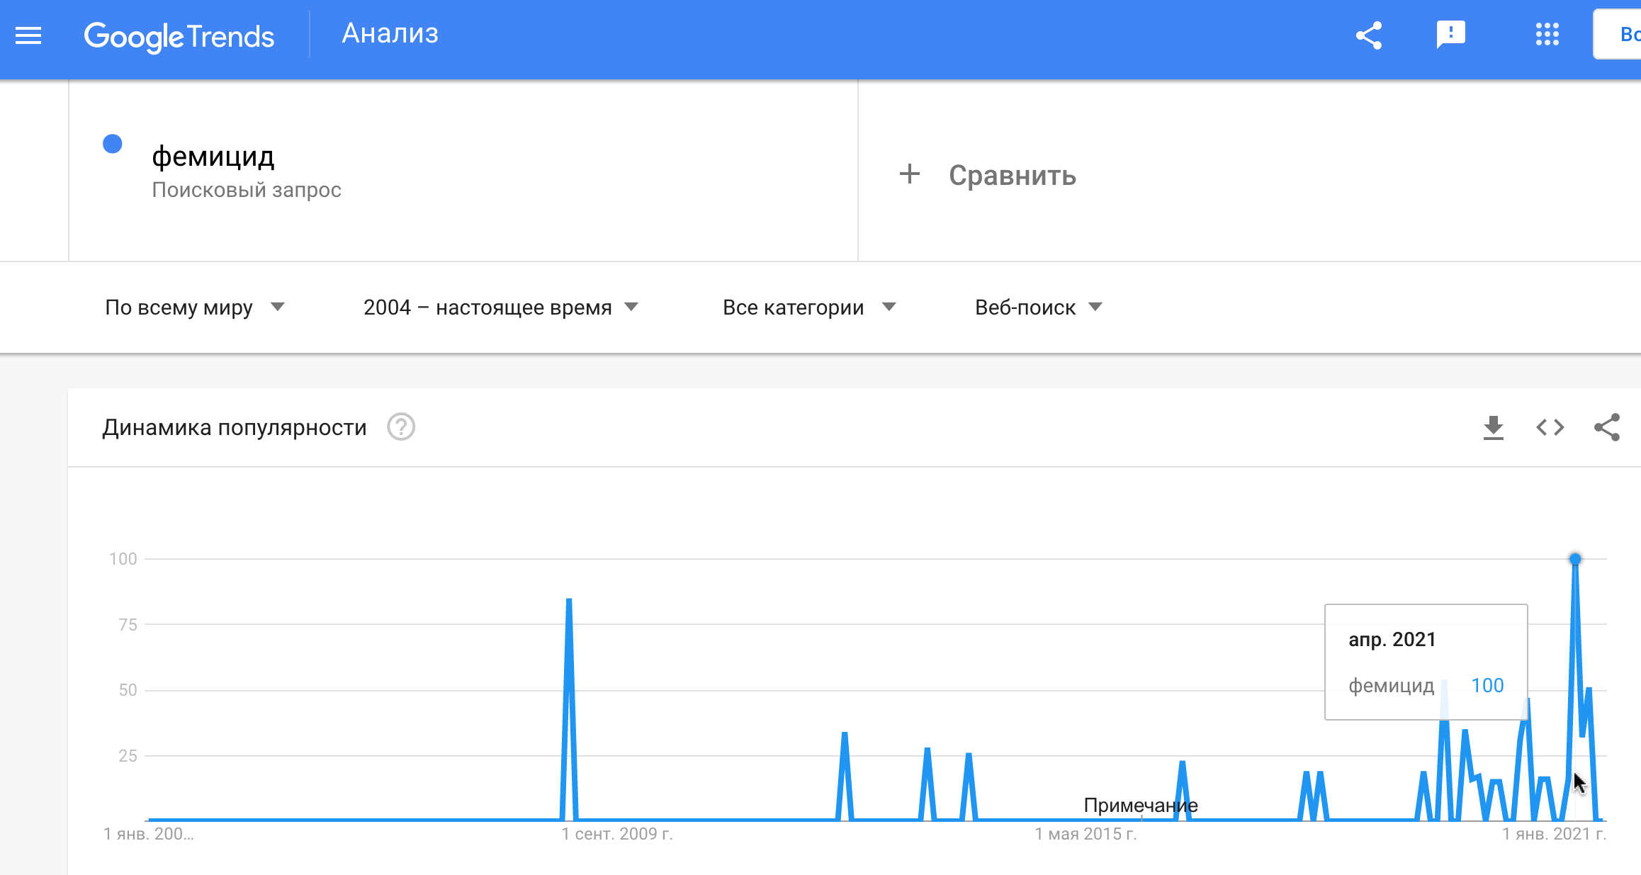Open embed code for the chart
Viewport: 1641px width, 875px height.
(1550, 427)
